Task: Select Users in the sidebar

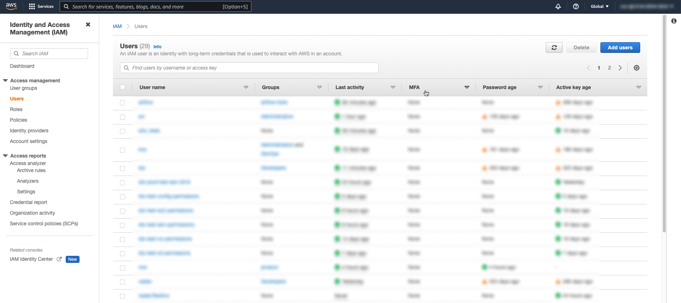Action: tap(17, 99)
